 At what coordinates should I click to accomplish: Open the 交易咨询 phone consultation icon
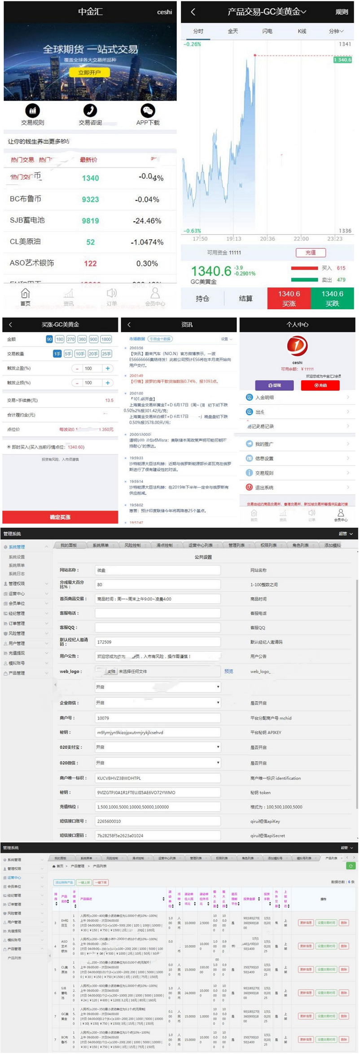coord(90,111)
